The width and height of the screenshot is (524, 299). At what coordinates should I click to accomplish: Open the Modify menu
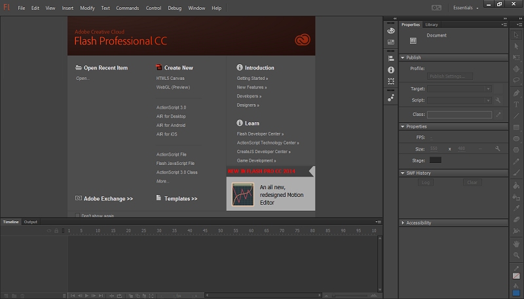[87, 8]
